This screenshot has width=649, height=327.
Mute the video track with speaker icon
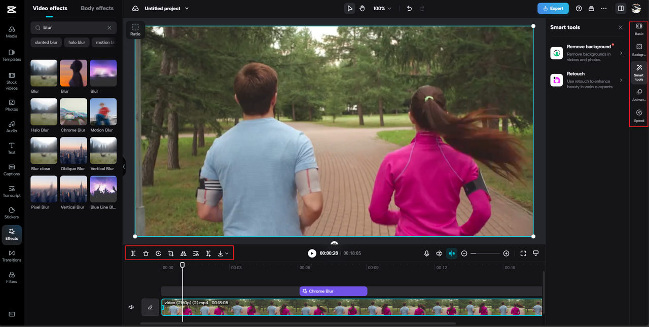[131, 307]
